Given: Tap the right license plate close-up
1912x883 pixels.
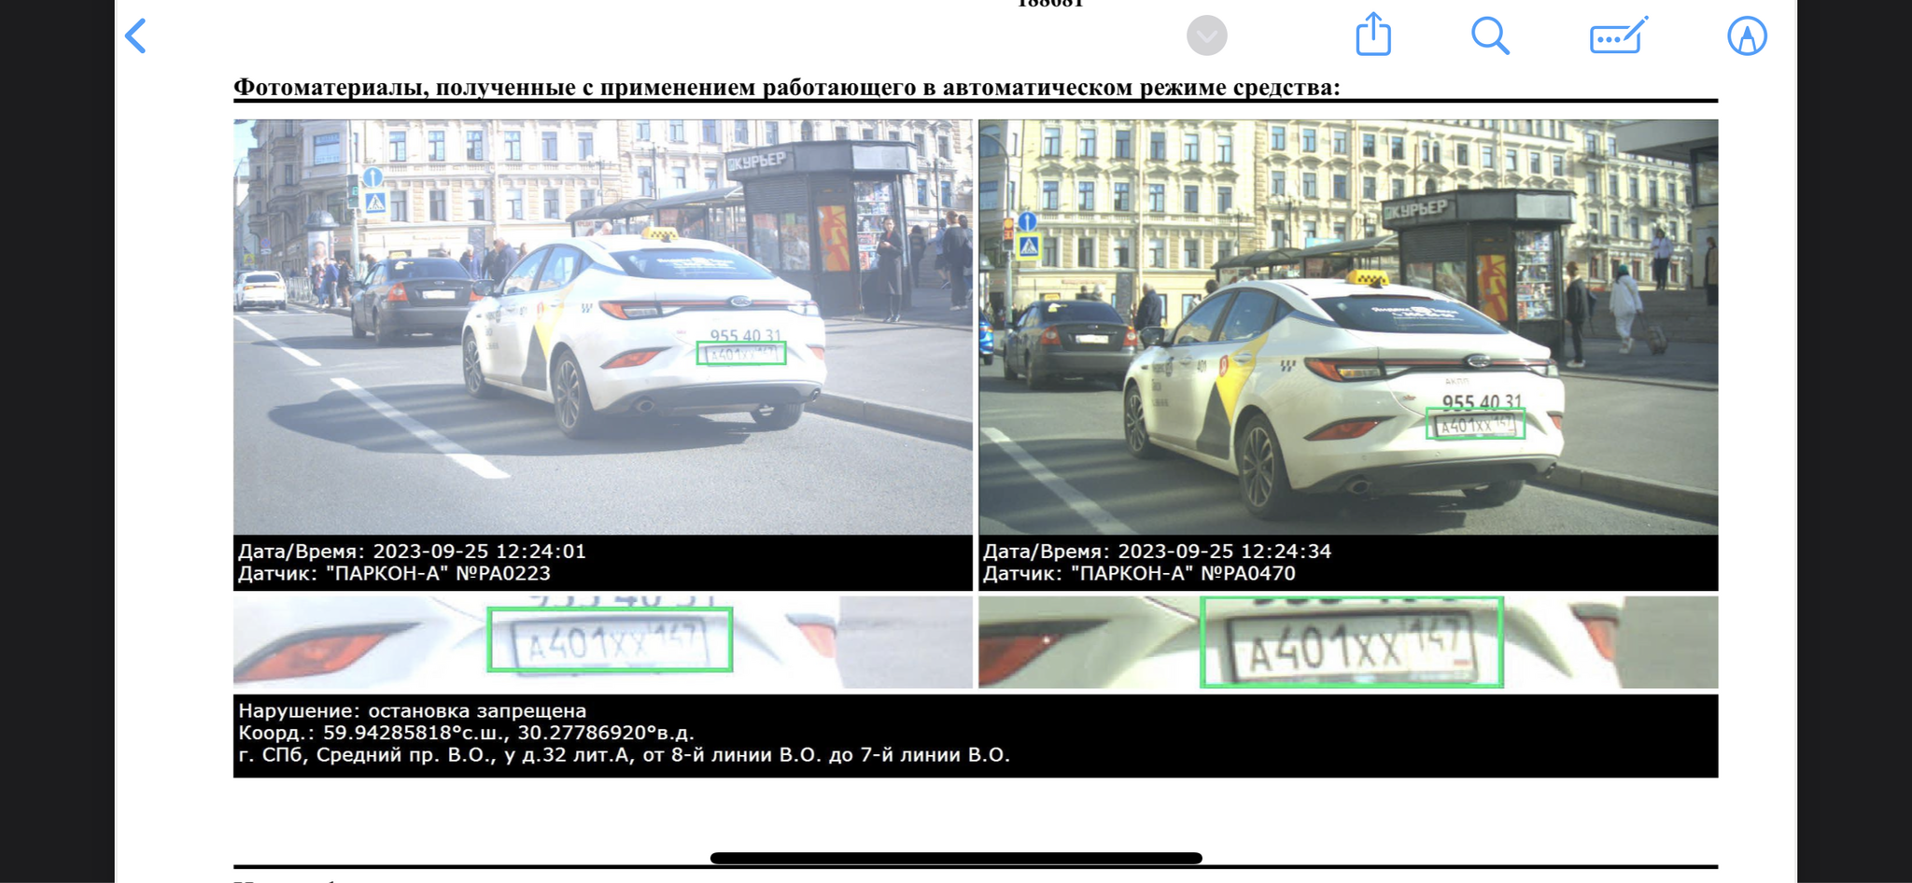Looking at the screenshot, I should click(x=1348, y=642).
